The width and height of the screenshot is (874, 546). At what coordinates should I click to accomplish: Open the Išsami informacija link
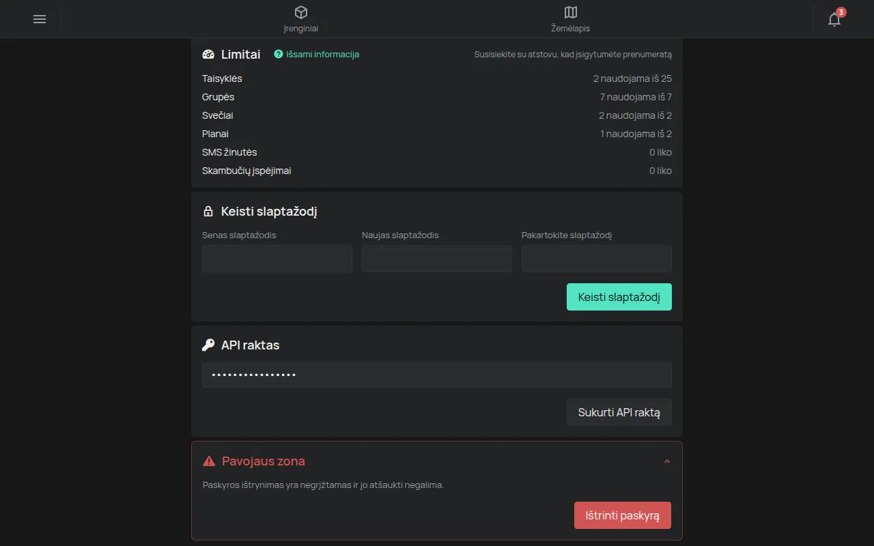coord(322,54)
